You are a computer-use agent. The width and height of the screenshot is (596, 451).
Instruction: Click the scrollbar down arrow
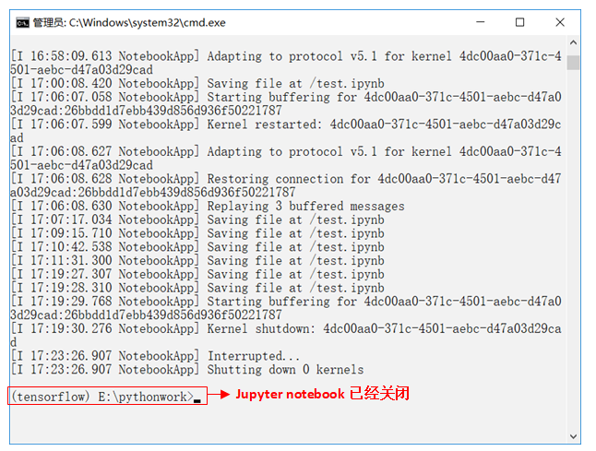573,436
